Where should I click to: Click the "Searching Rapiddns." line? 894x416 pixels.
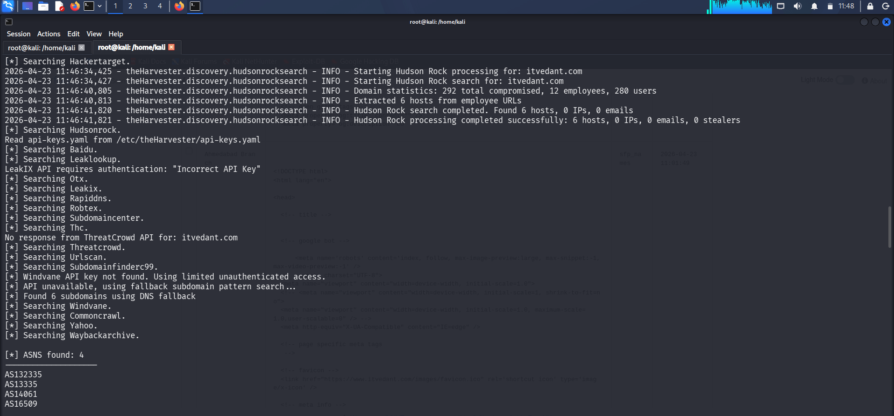click(x=58, y=198)
